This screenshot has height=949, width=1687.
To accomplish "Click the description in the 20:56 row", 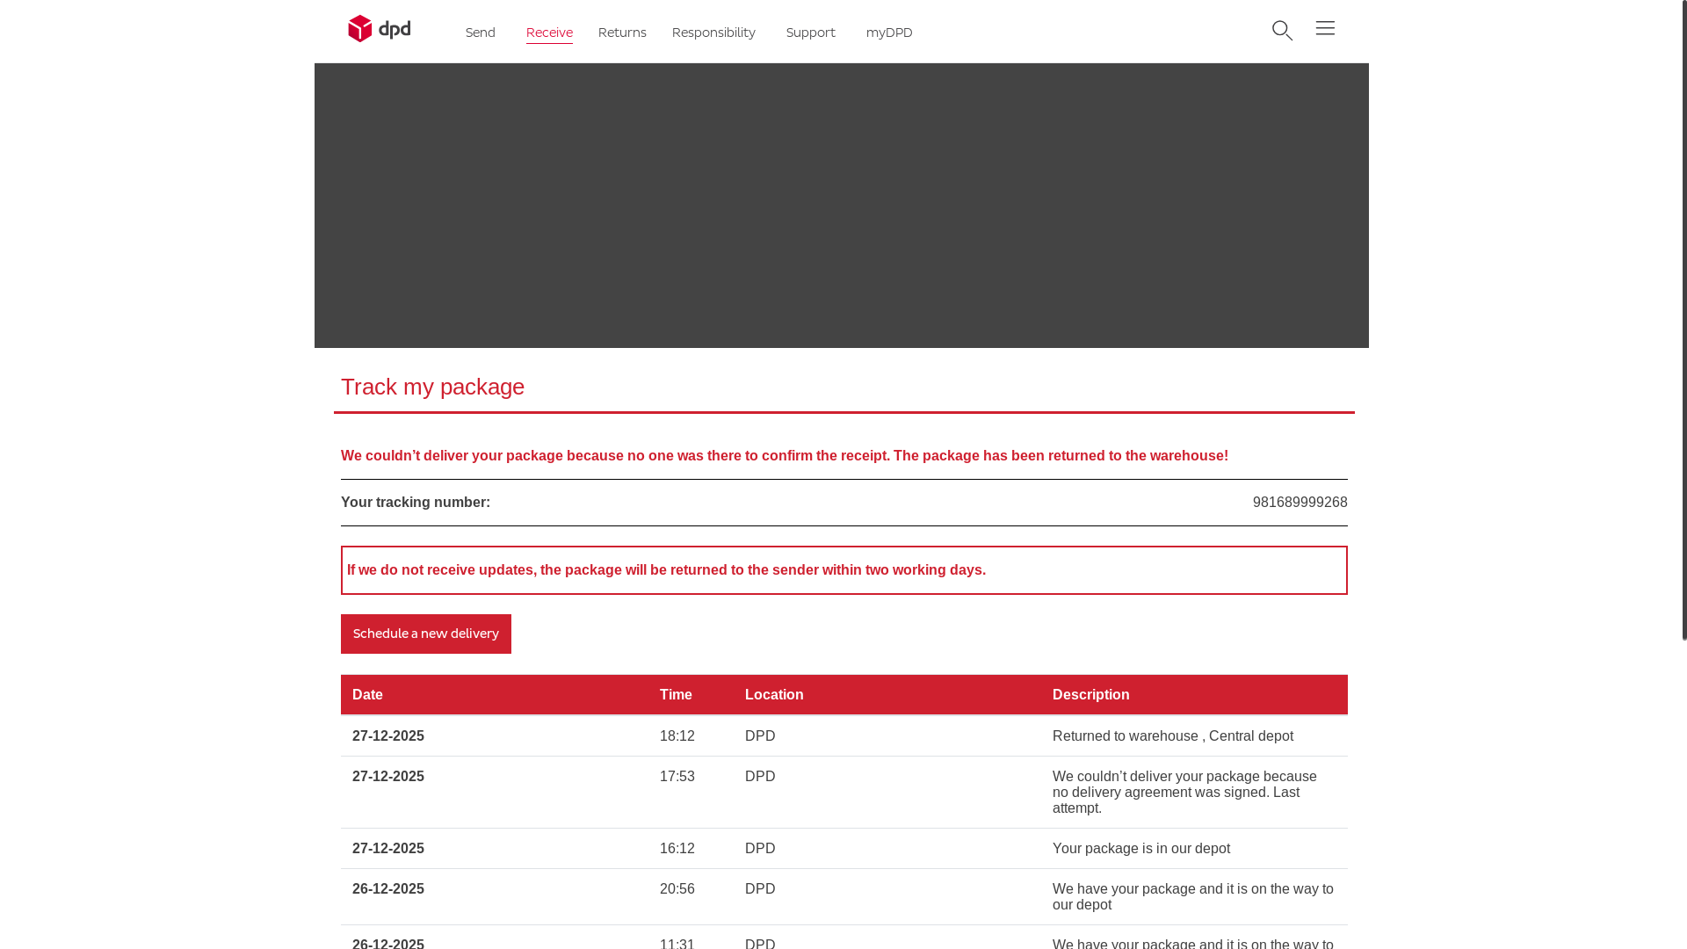I will pyautogui.click(x=1193, y=897).
